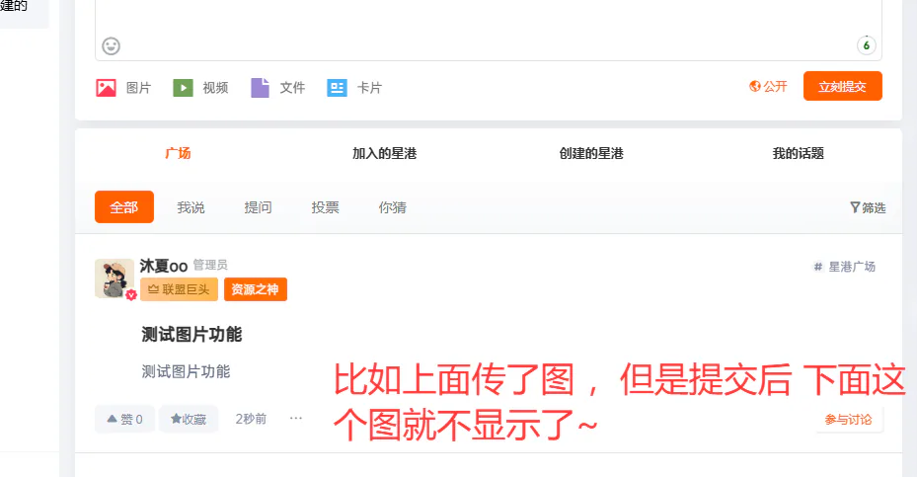This screenshot has height=477, width=917.
Task: Click the 联盟巨头 crown badge
Action: tap(179, 289)
